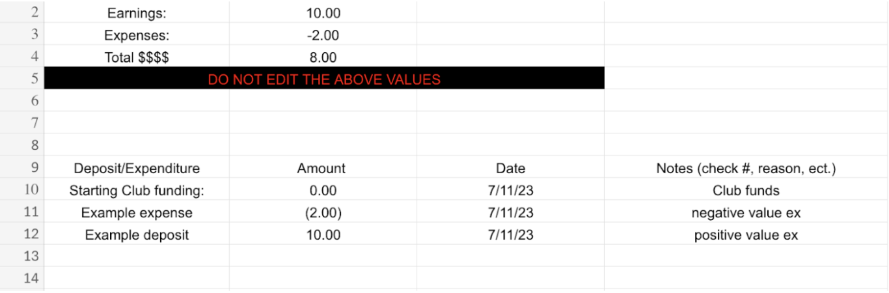The width and height of the screenshot is (889, 293).
Task: Click the positive value ex note cell
Action: (746, 235)
